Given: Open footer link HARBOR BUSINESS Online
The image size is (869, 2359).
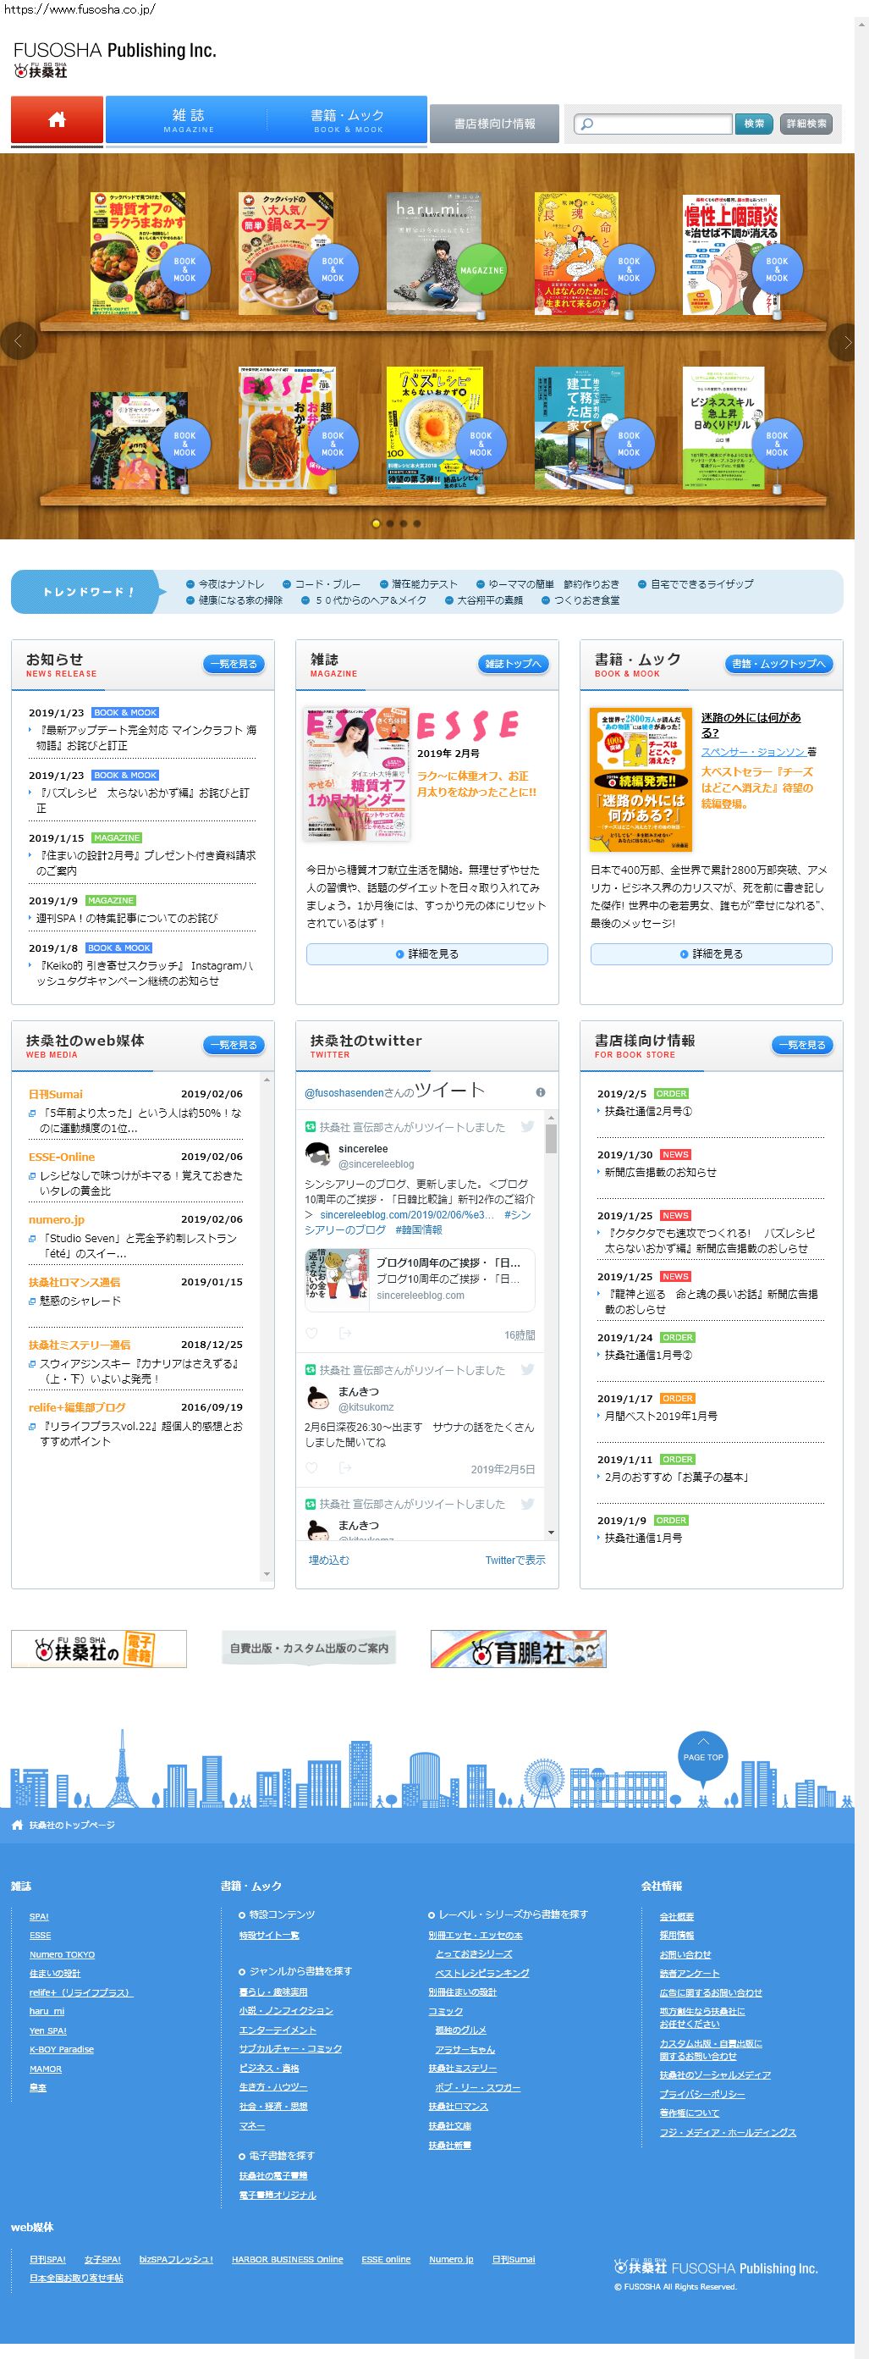Looking at the screenshot, I should pos(287,2259).
